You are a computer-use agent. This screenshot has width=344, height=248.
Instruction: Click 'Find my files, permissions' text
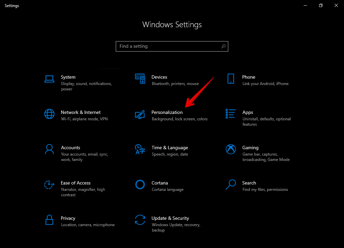(x=265, y=190)
